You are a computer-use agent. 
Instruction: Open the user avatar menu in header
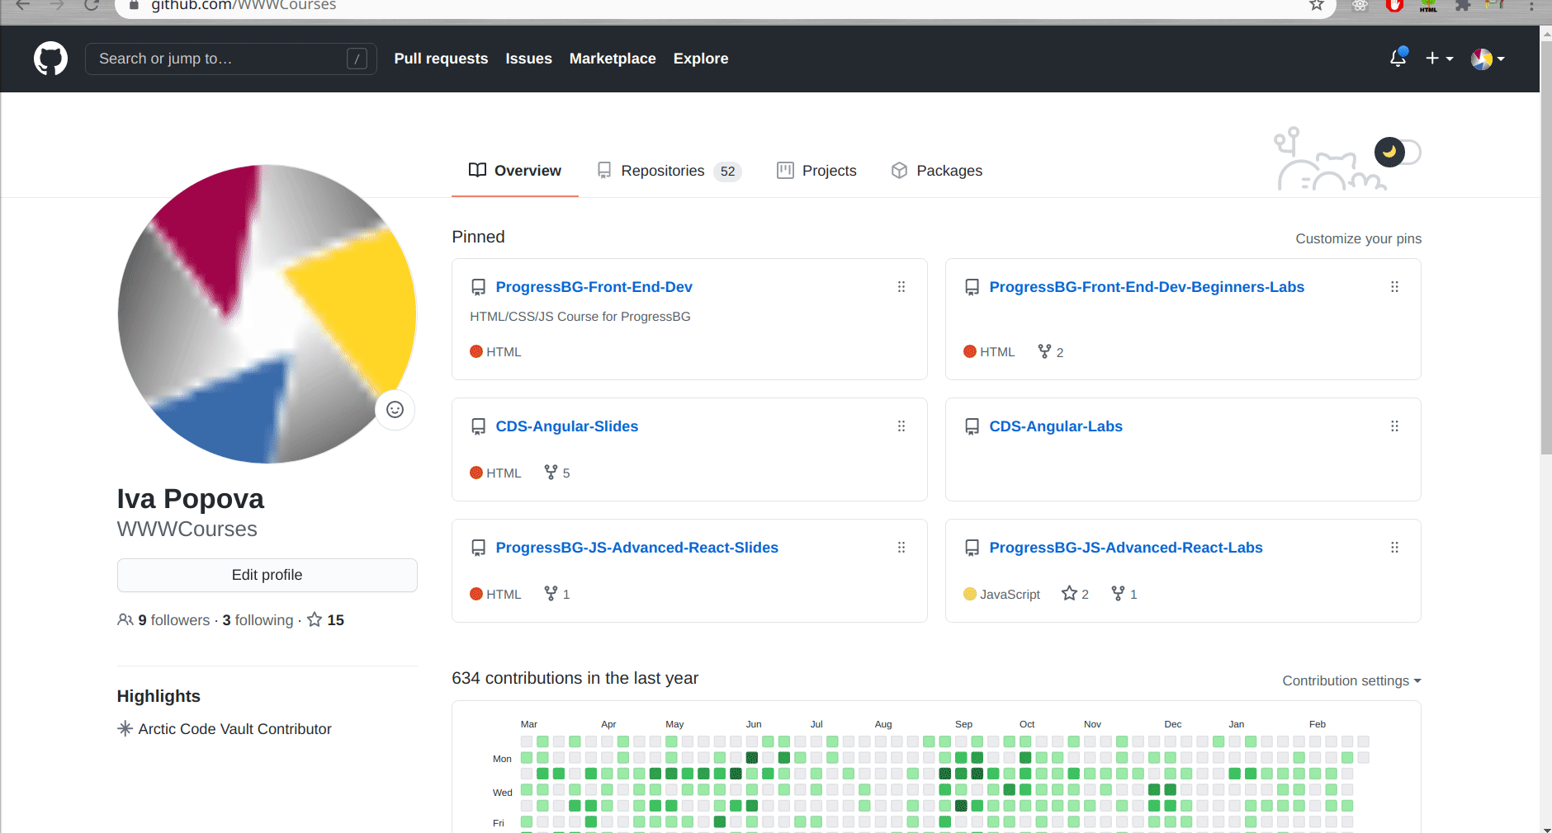coord(1488,59)
